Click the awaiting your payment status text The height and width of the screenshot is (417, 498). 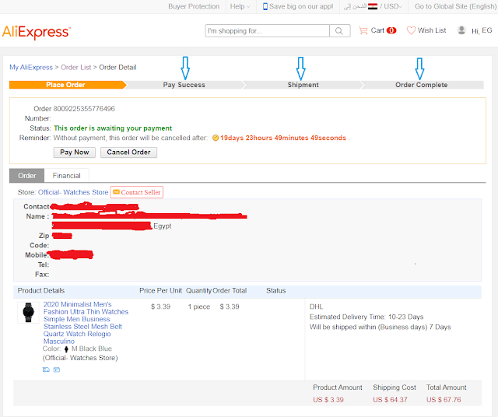click(x=113, y=128)
